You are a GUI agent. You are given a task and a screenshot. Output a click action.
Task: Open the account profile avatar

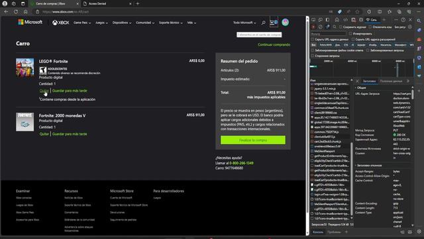[285, 22]
